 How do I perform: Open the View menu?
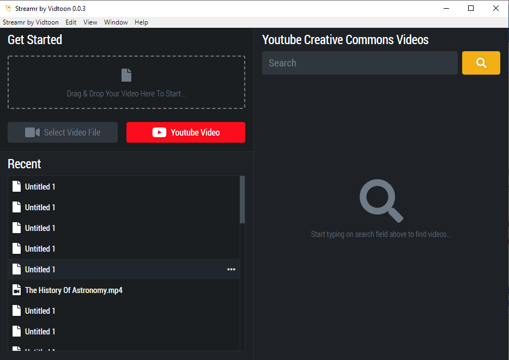pyautogui.click(x=90, y=22)
